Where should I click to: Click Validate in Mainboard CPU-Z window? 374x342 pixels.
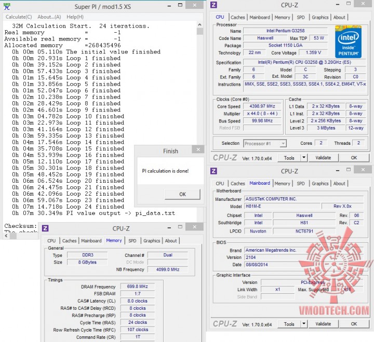323,324
